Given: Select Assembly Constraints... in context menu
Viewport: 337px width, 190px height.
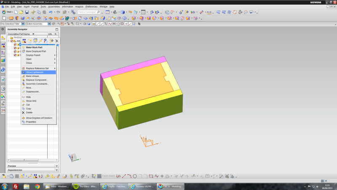Looking at the screenshot, I should (39, 84).
